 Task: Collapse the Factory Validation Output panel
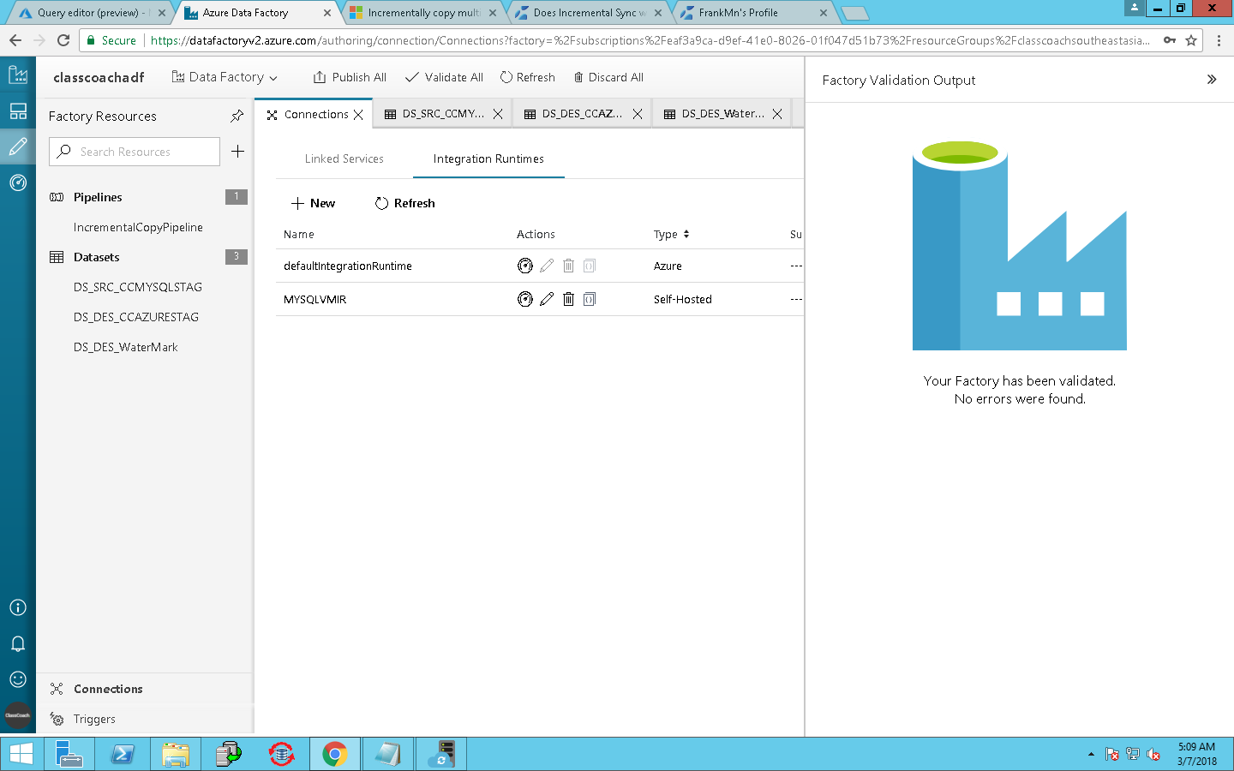(x=1212, y=80)
